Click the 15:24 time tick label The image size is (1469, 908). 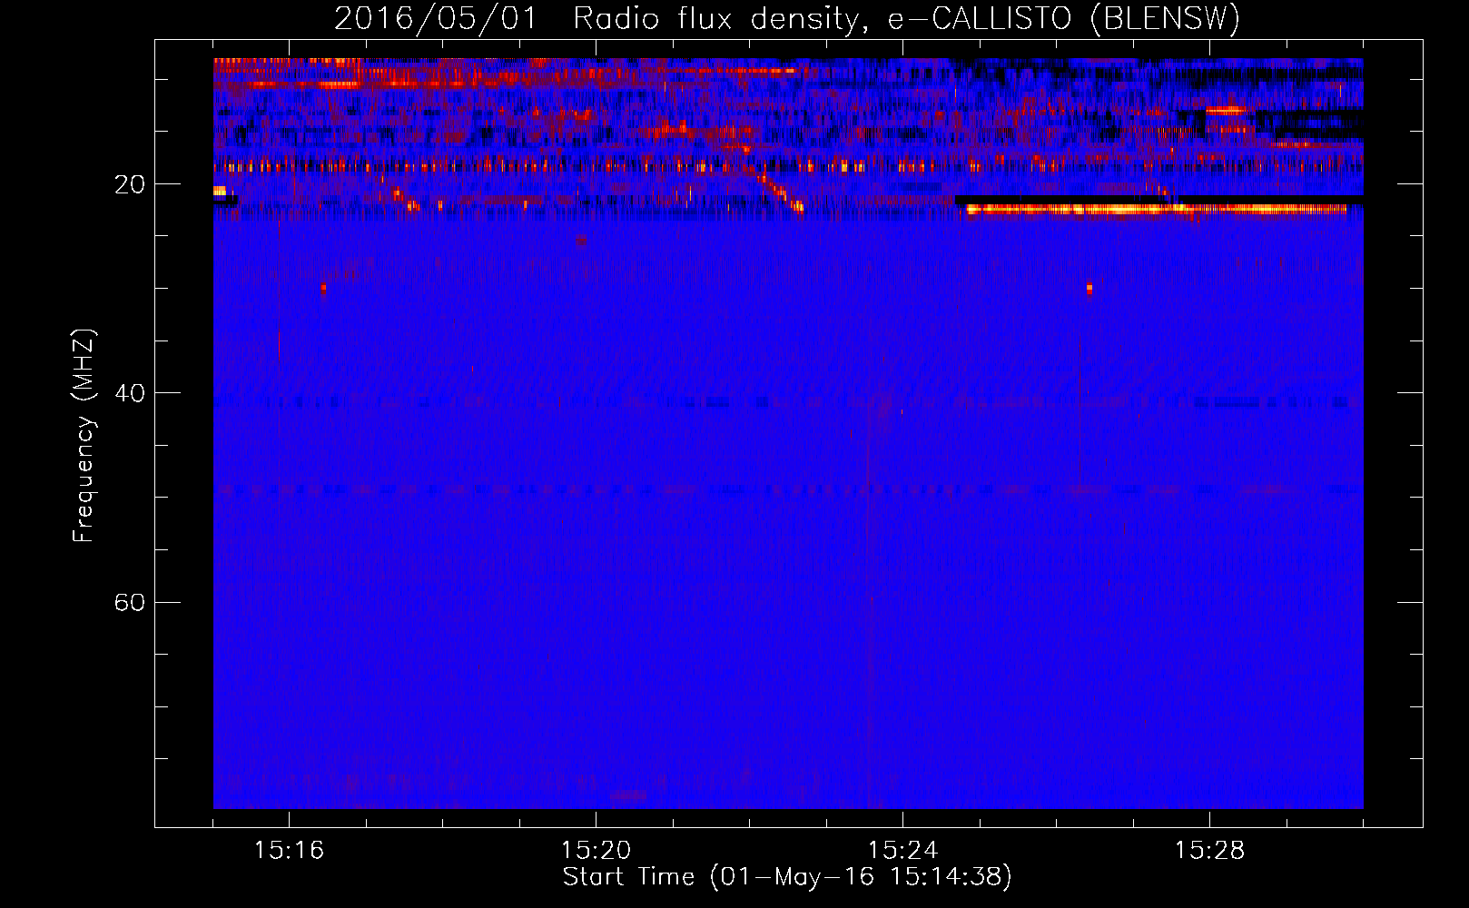click(902, 850)
